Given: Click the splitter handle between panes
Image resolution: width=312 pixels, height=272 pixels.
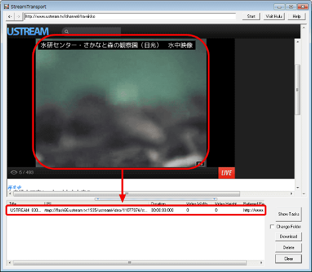Looking at the screenshot, I should click(156, 199).
